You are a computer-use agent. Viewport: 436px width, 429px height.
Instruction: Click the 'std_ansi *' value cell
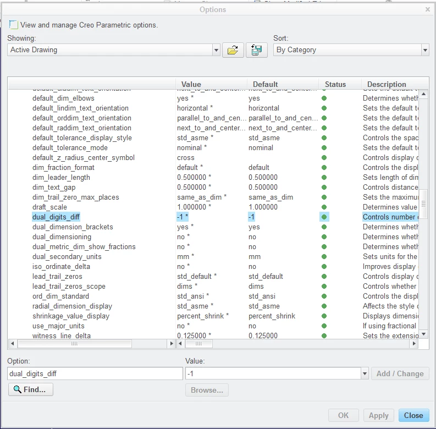point(193,296)
